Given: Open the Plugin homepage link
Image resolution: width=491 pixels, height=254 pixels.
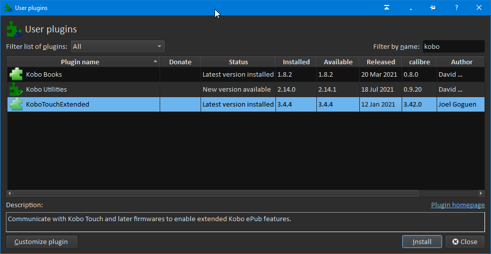Looking at the screenshot, I should (458, 205).
